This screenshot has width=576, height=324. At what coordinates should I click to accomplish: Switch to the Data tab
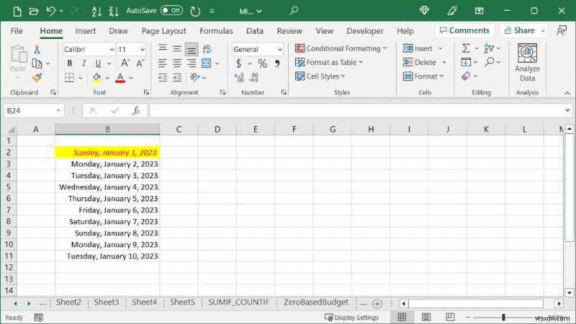[x=255, y=31]
